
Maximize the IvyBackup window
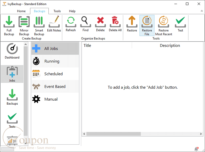coord(187,4)
